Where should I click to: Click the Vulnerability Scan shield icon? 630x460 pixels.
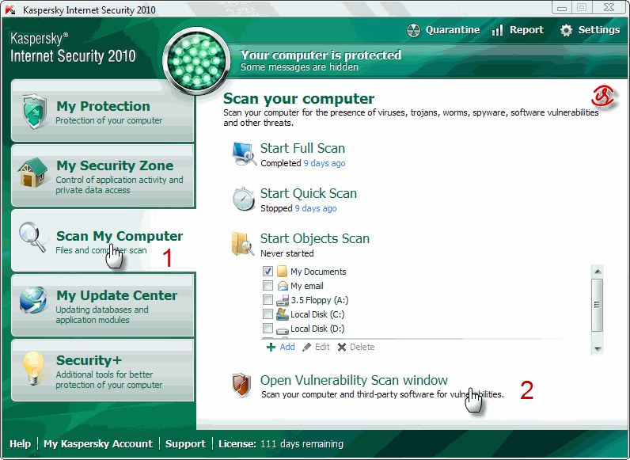(241, 386)
